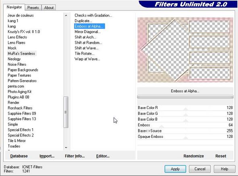Image resolution: width=238 pixels, height=176 pixels.
Task: Switch to the Presets tab
Action: 33,8
